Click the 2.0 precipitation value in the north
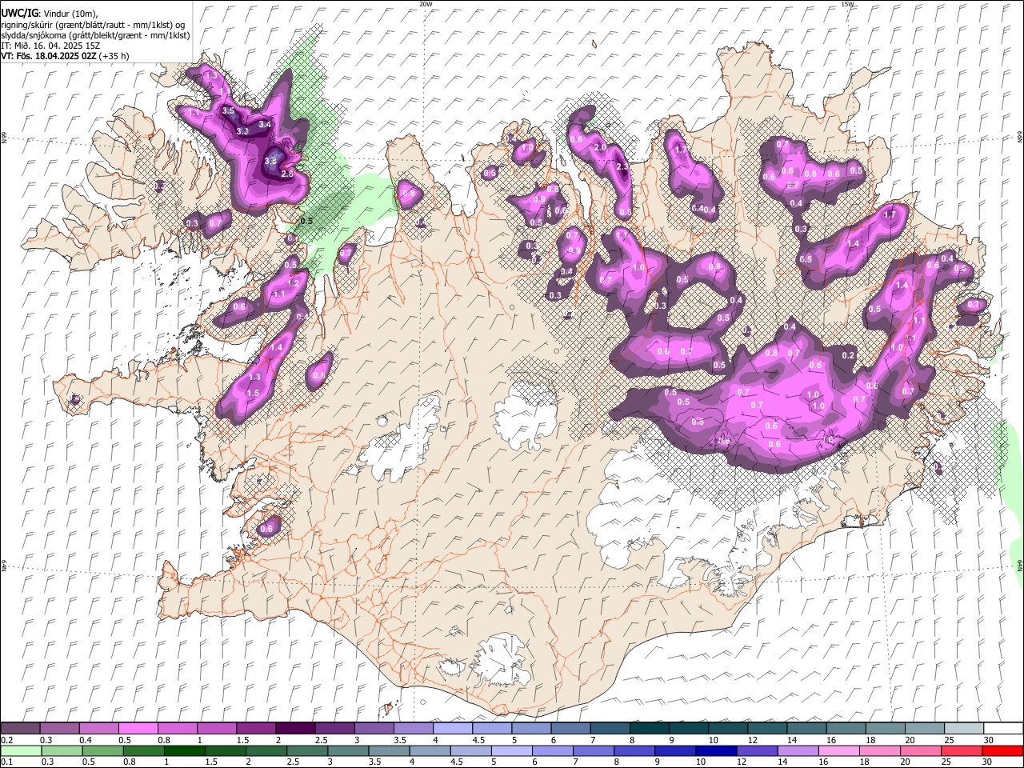 (x=600, y=147)
